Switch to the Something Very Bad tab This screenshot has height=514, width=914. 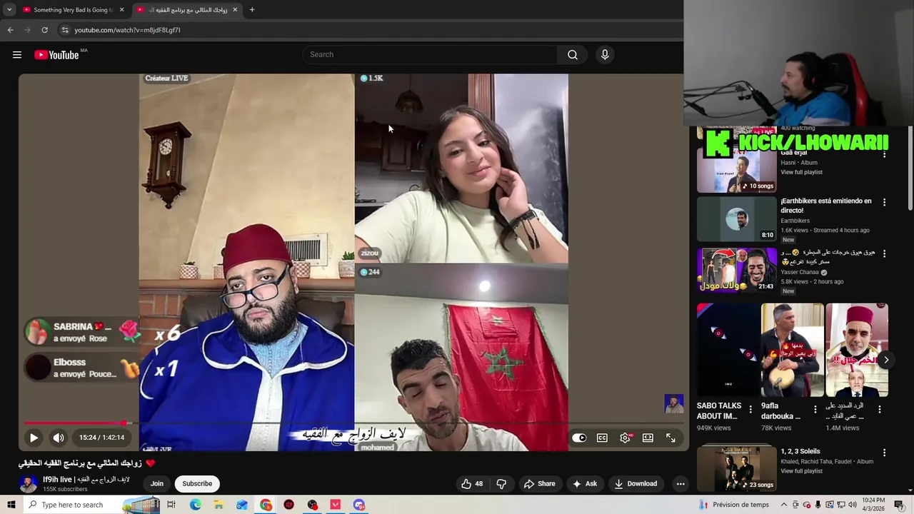(71, 10)
